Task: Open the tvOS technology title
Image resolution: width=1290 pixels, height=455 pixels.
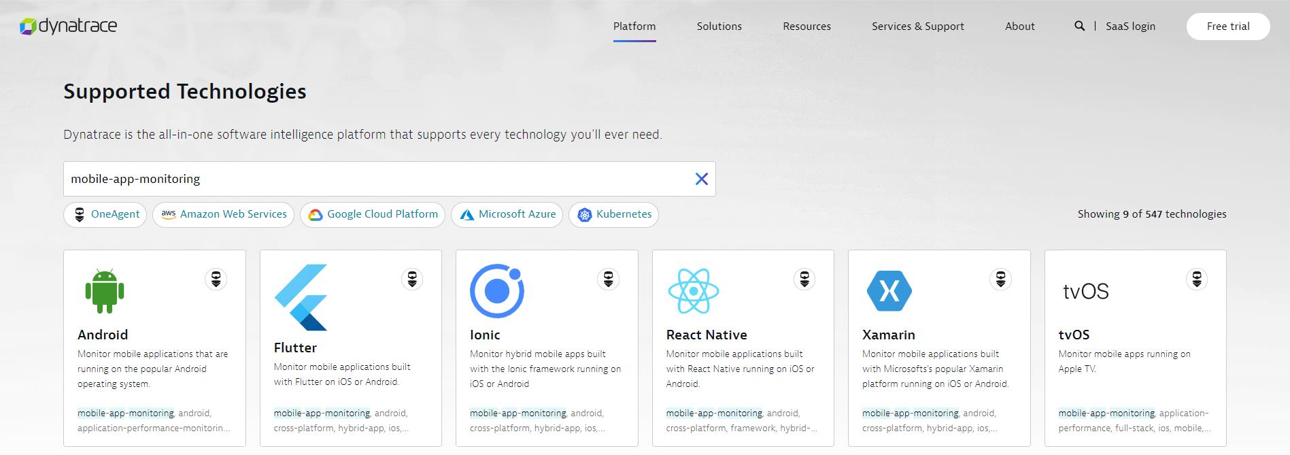Action: point(1074,335)
